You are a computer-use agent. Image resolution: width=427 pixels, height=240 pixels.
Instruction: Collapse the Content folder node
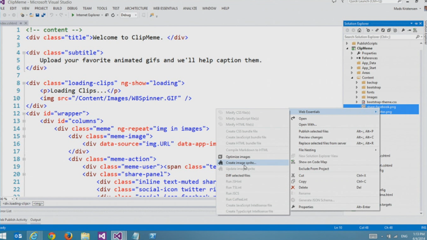point(352,78)
